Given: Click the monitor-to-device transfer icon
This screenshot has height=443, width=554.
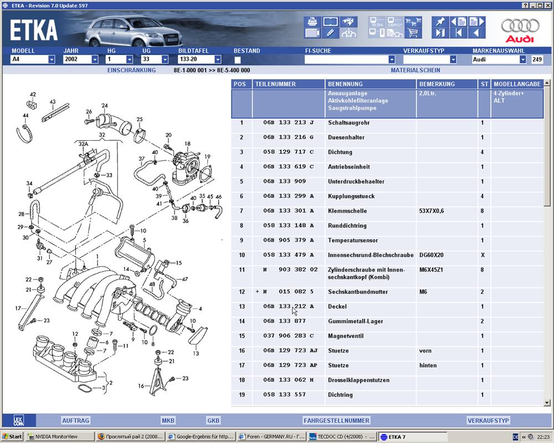Looking at the screenshot, I should pyautogui.click(x=377, y=33).
